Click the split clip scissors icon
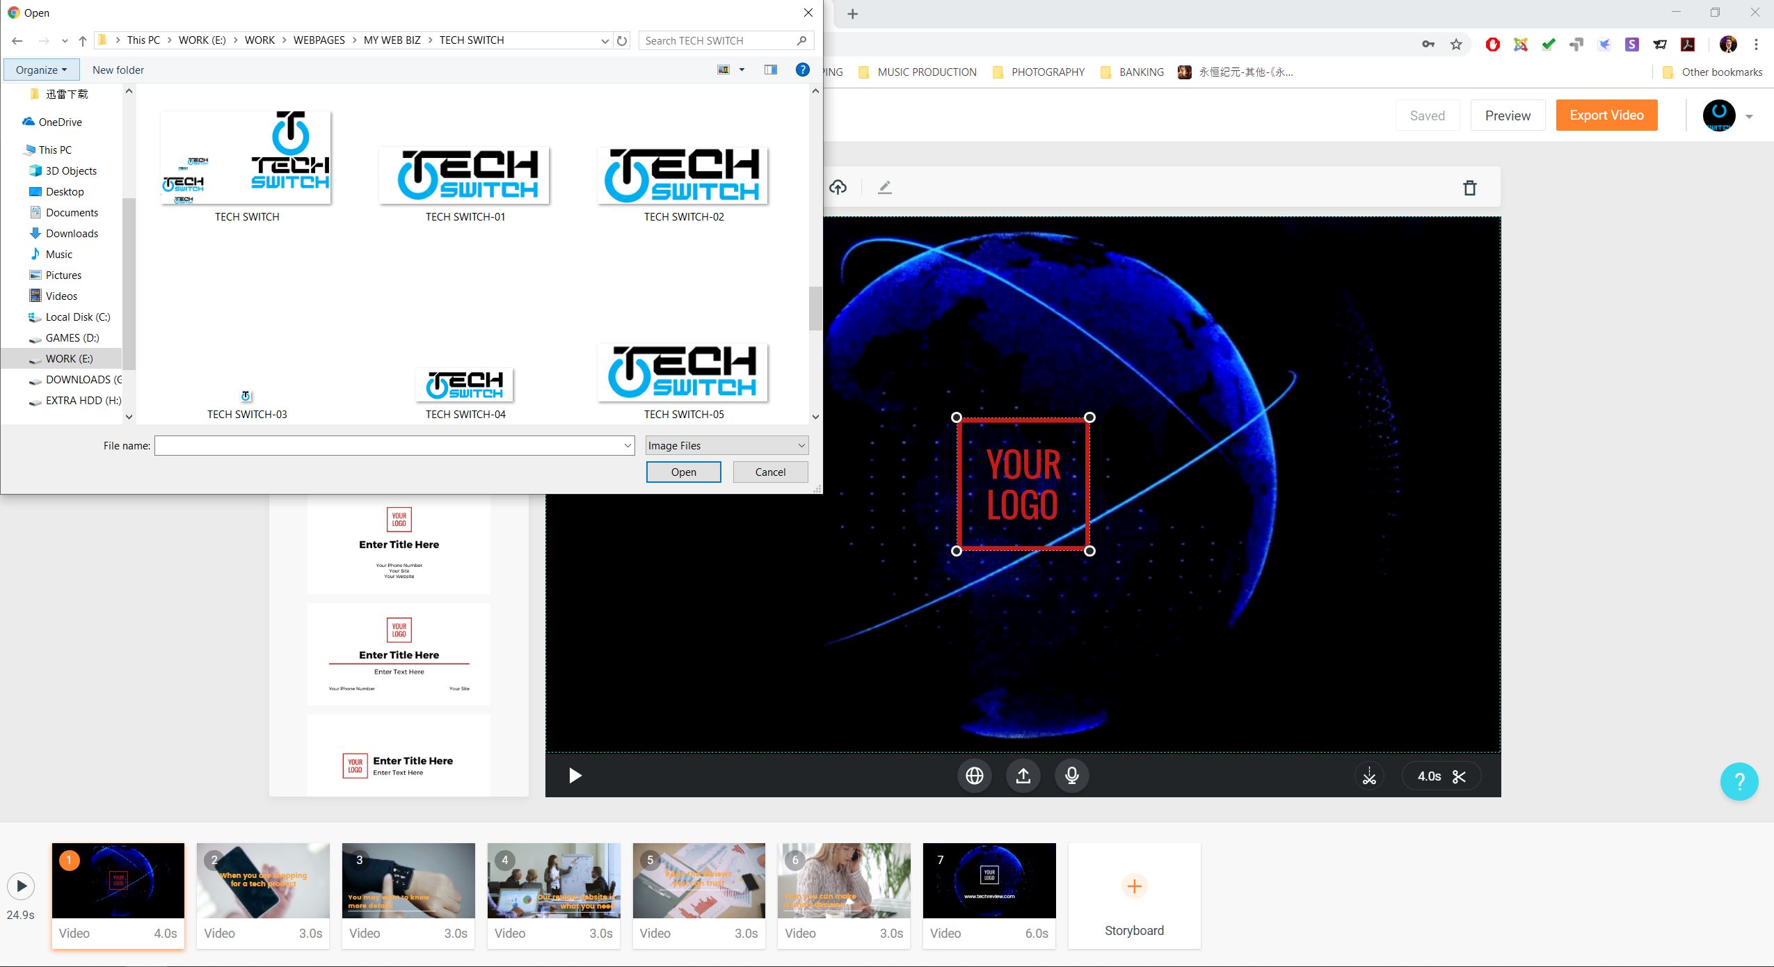Screen dimensions: 1774x967 coord(1369,776)
